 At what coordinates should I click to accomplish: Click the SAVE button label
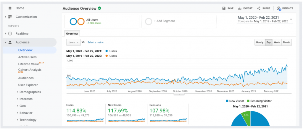click(x=230, y=8)
